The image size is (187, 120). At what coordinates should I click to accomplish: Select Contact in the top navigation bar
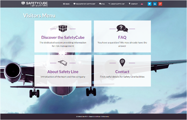(133, 4)
